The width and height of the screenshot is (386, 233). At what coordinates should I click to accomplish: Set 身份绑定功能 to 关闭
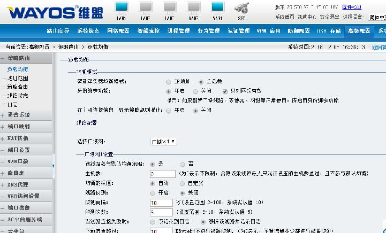point(195,91)
